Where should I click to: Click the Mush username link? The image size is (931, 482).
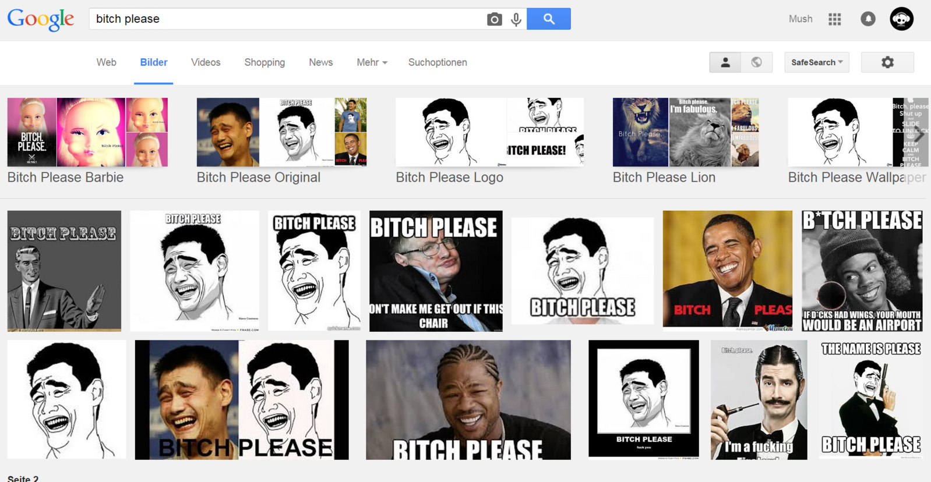pos(800,19)
